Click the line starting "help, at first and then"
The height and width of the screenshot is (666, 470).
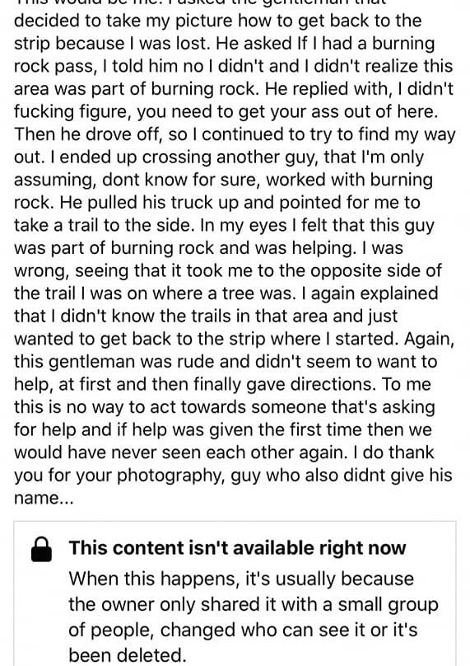222,384
